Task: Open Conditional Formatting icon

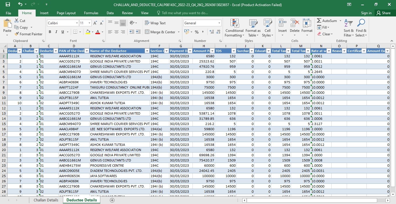Action: point(234,23)
